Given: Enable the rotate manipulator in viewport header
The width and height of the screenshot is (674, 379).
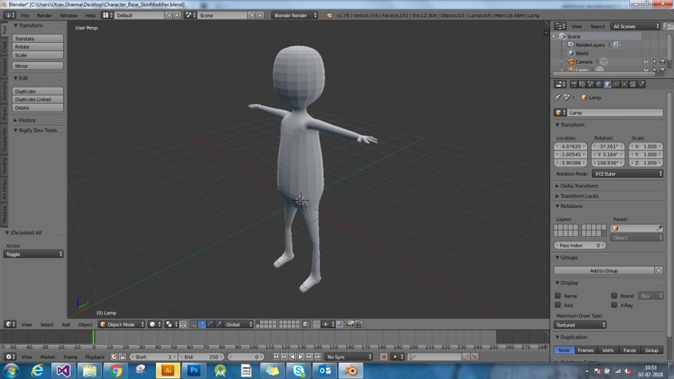Looking at the screenshot, I should pos(211,324).
